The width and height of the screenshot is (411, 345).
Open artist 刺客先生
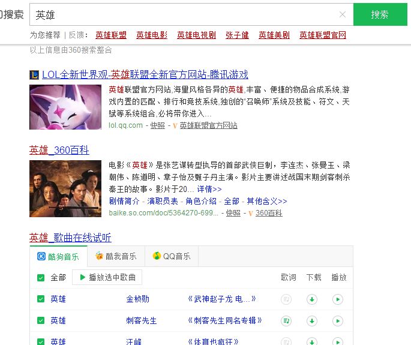click(141, 320)
